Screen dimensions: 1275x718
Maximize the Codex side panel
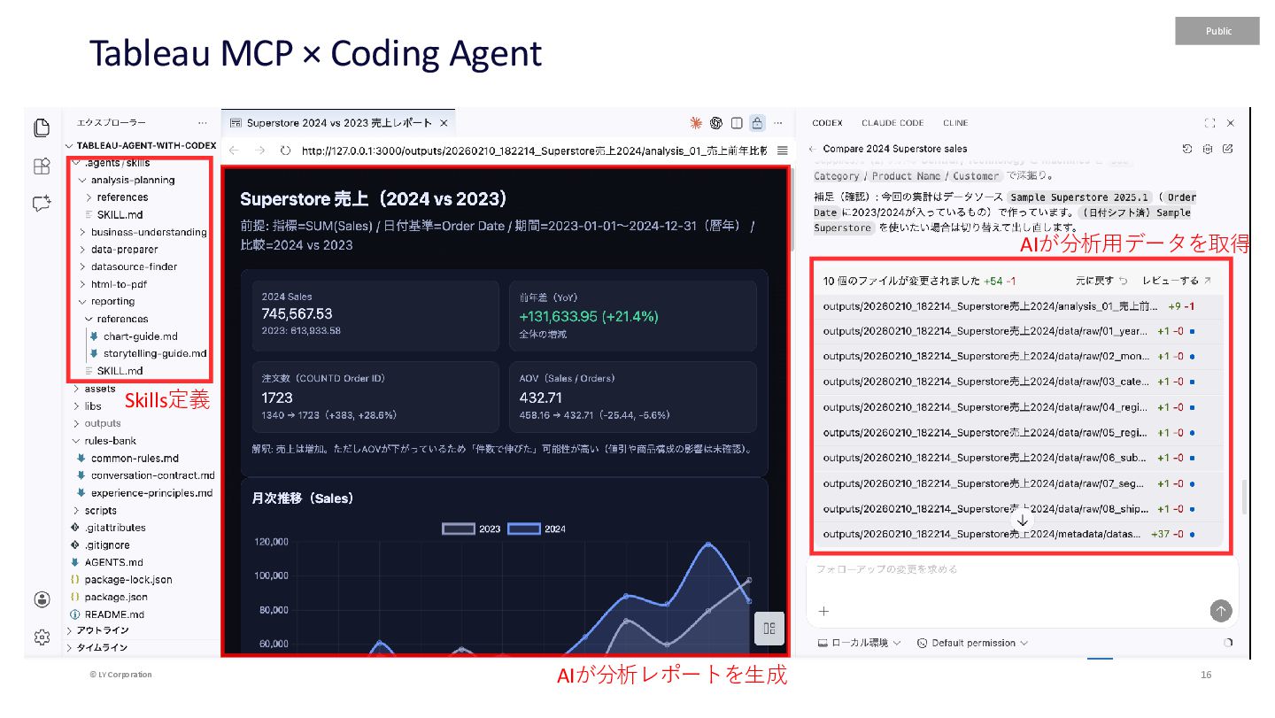coord(1210,123)
